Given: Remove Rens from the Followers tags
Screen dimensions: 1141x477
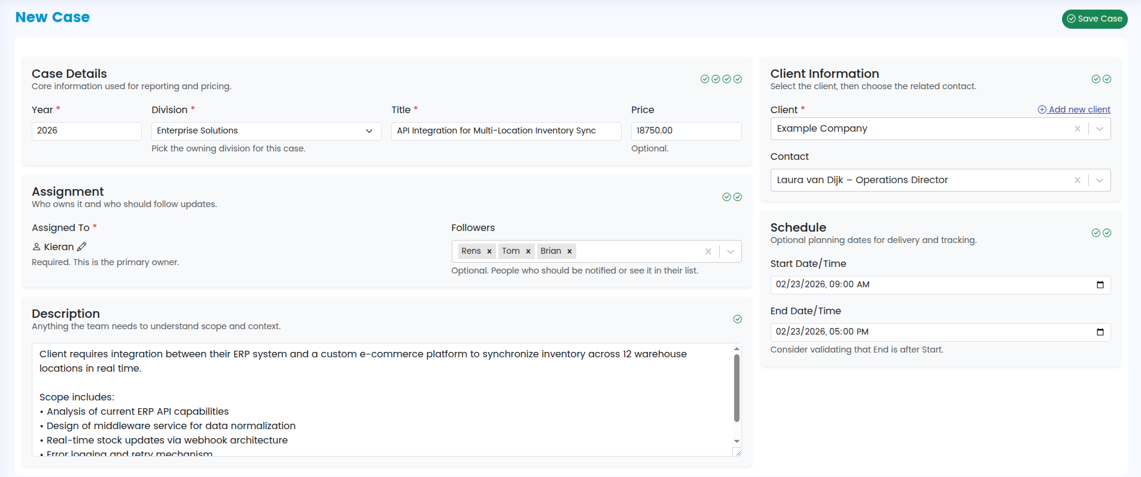Looking at the screenshot, I should click(x=489, y=251).
